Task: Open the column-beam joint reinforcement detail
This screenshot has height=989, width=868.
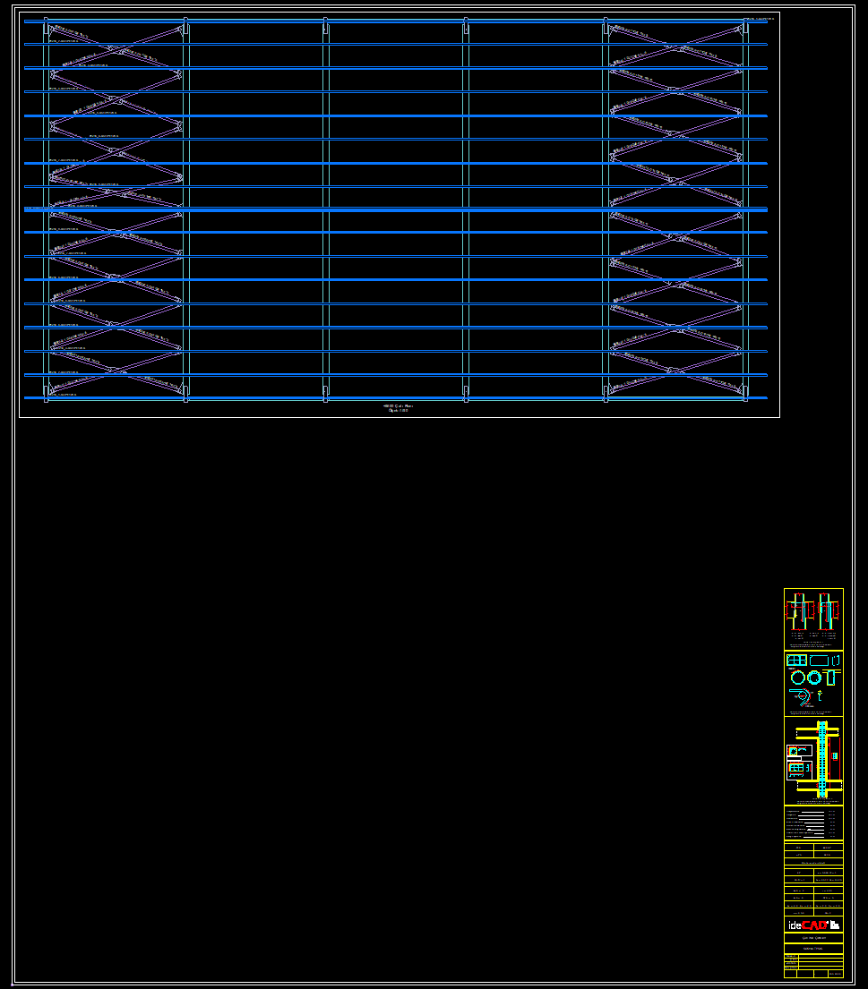Action: [813, 760]
